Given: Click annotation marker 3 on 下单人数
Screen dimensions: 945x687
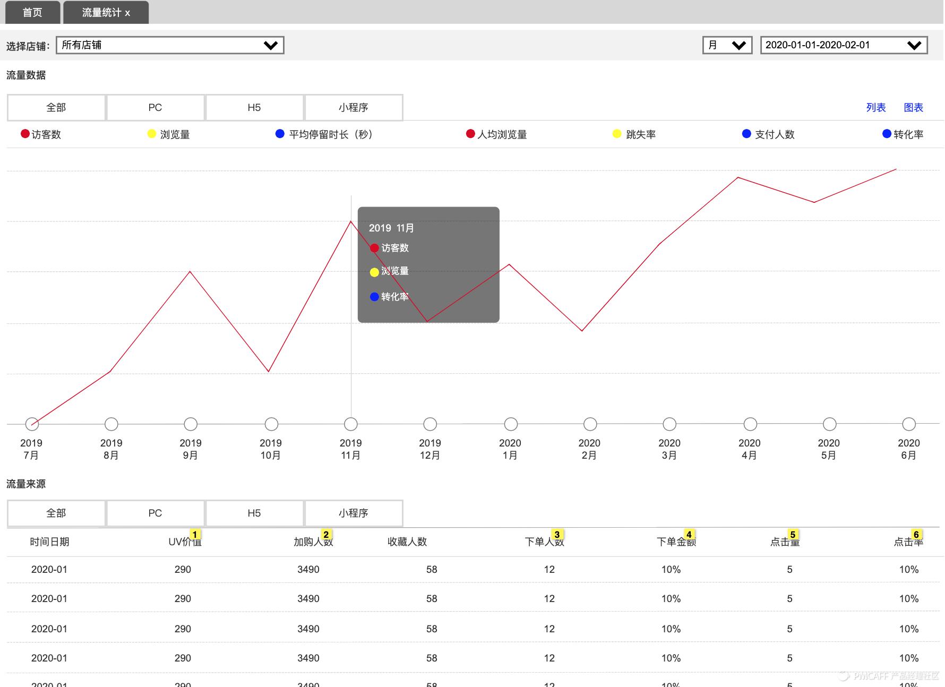Looking at the screenshot, I should pos(557,535).
